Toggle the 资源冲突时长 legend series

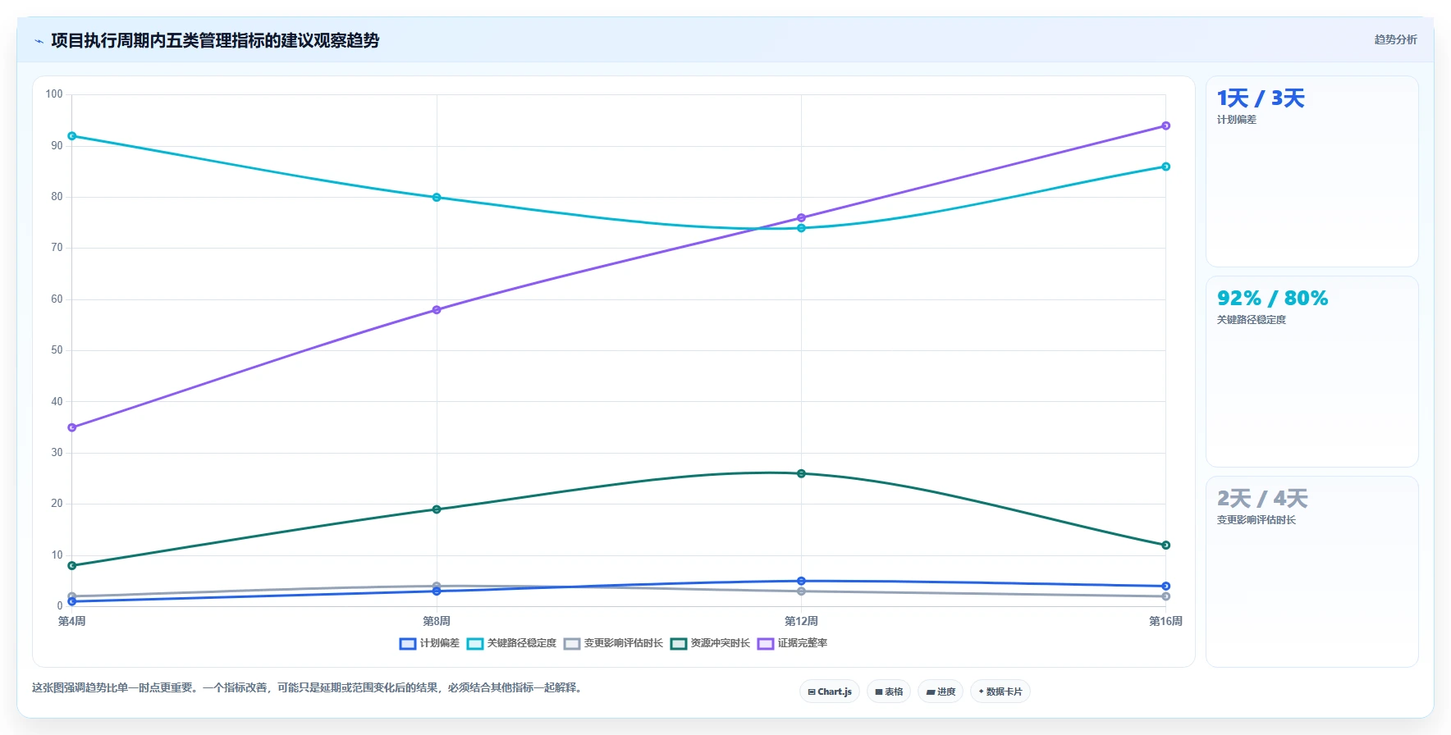tap(710, 643)
